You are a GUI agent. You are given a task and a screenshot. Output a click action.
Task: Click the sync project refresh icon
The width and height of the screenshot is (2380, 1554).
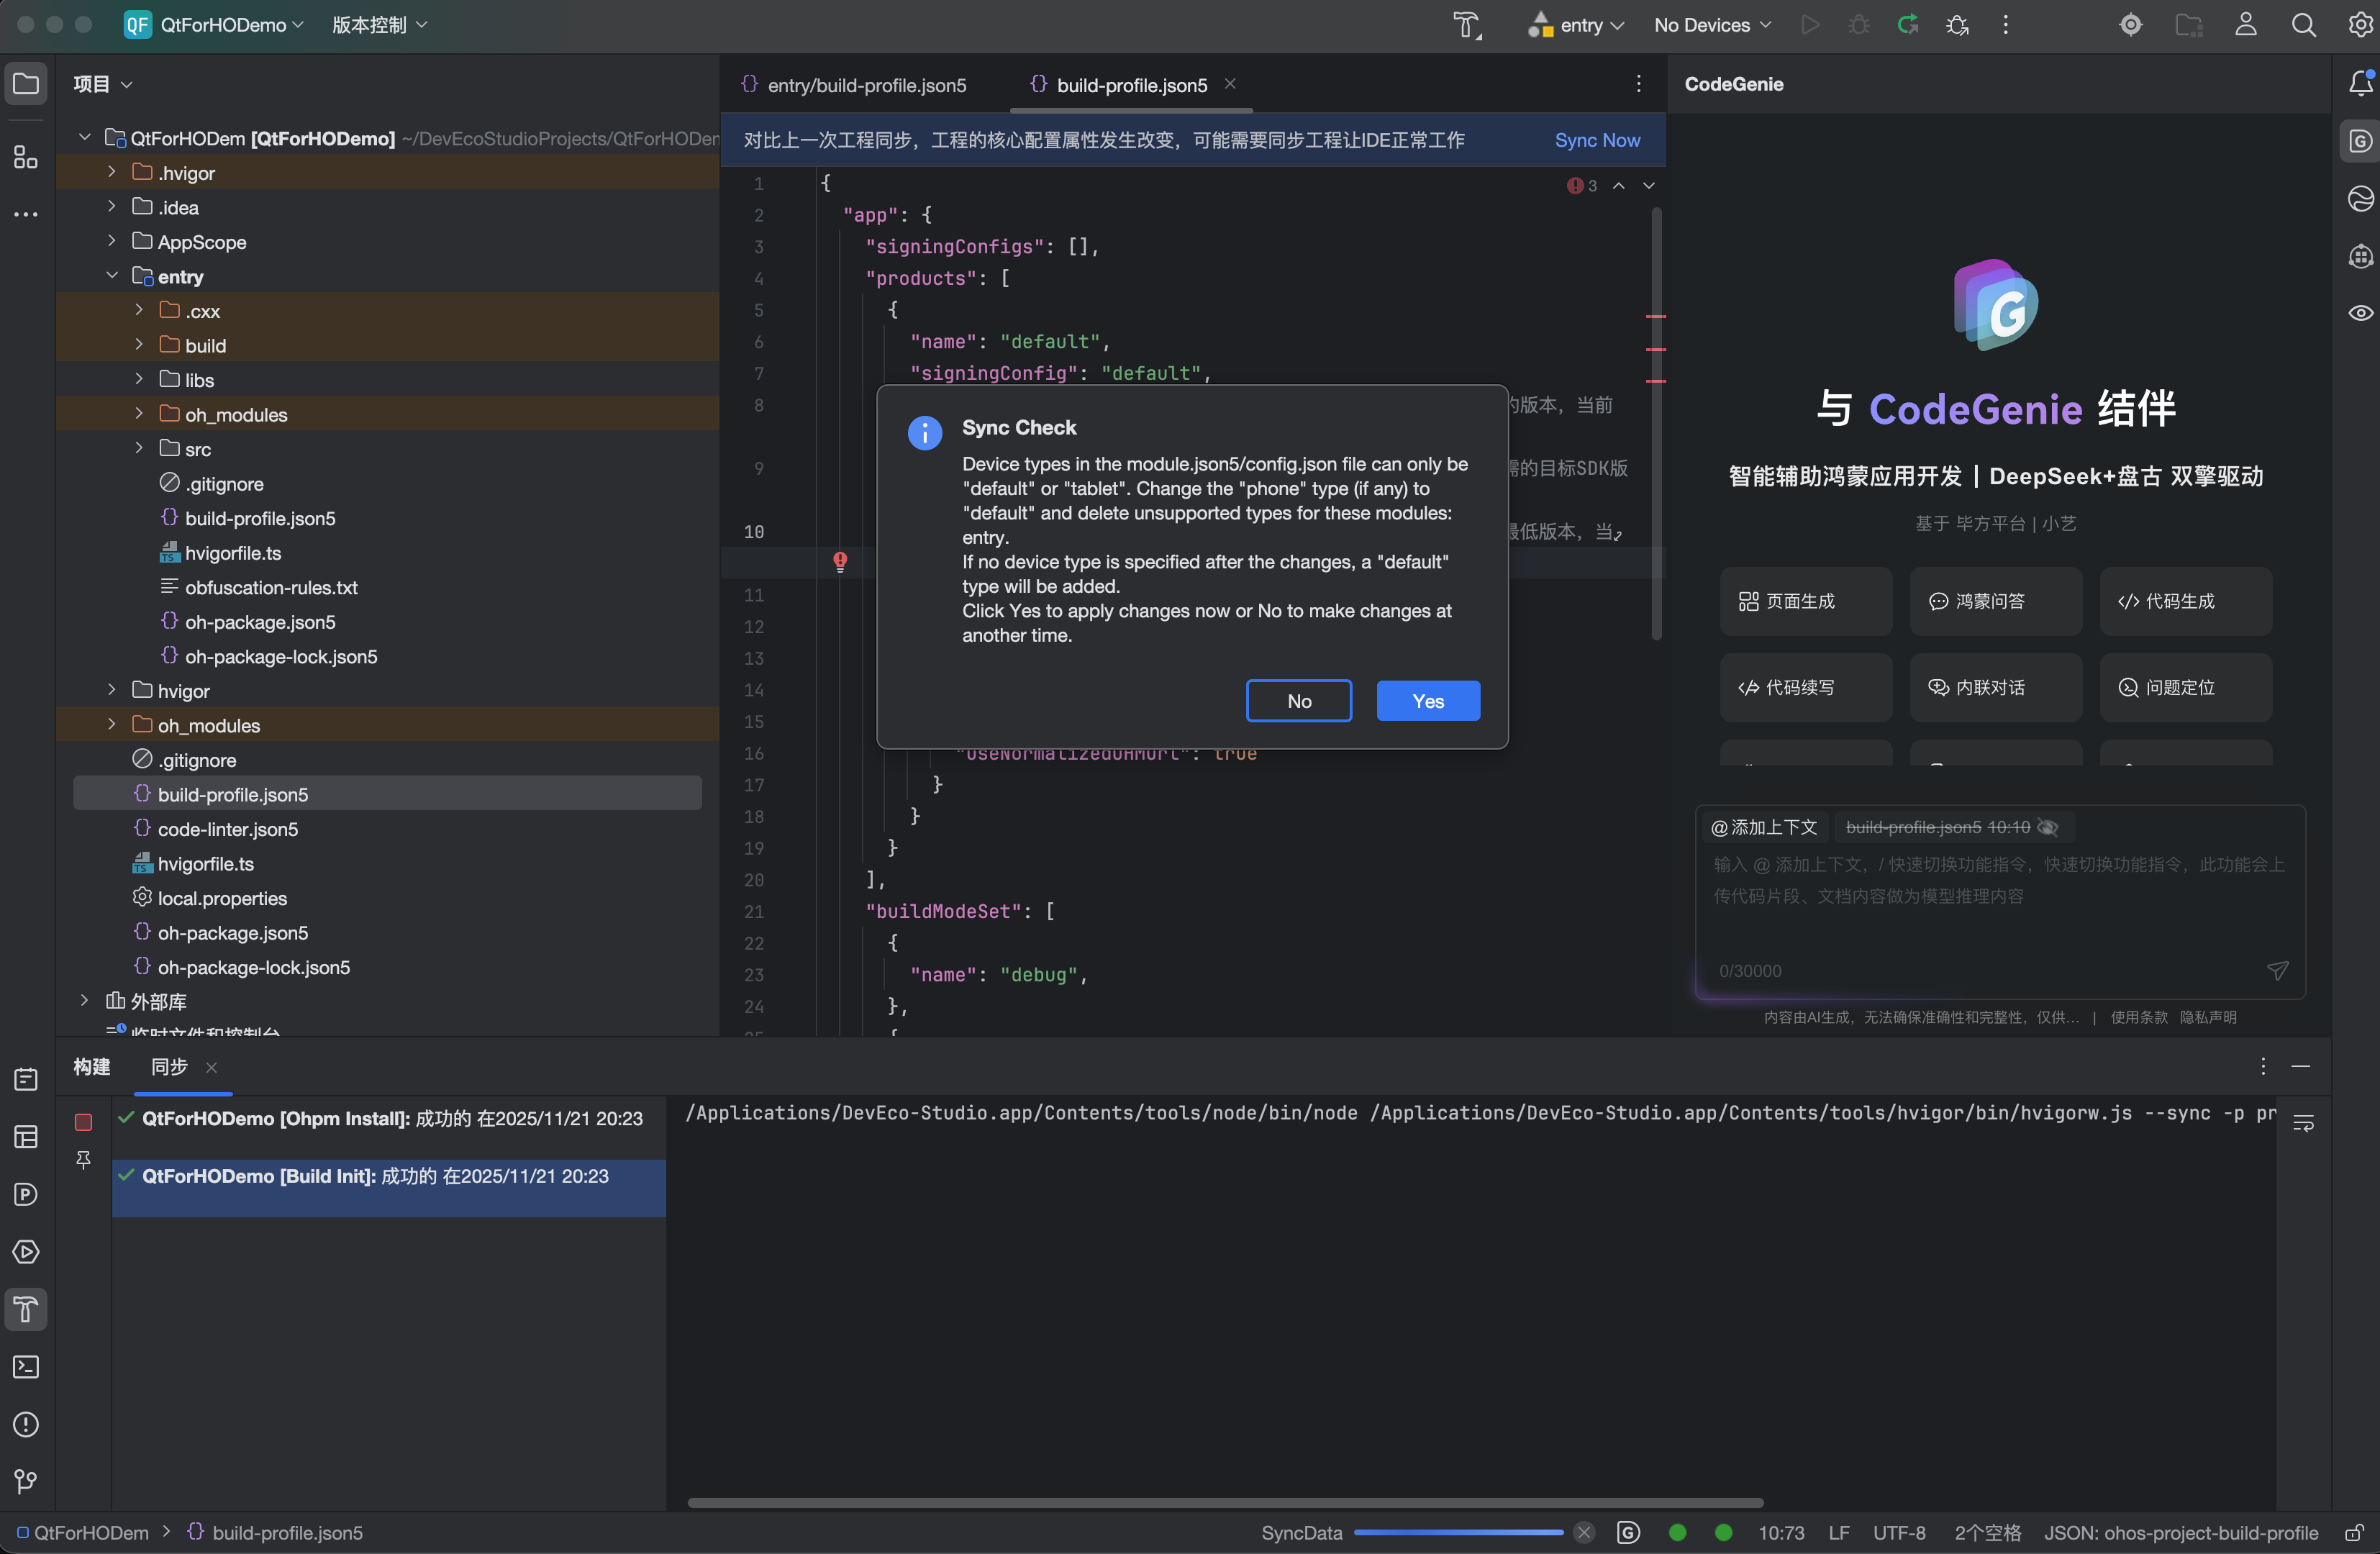tap(1908, 25)
